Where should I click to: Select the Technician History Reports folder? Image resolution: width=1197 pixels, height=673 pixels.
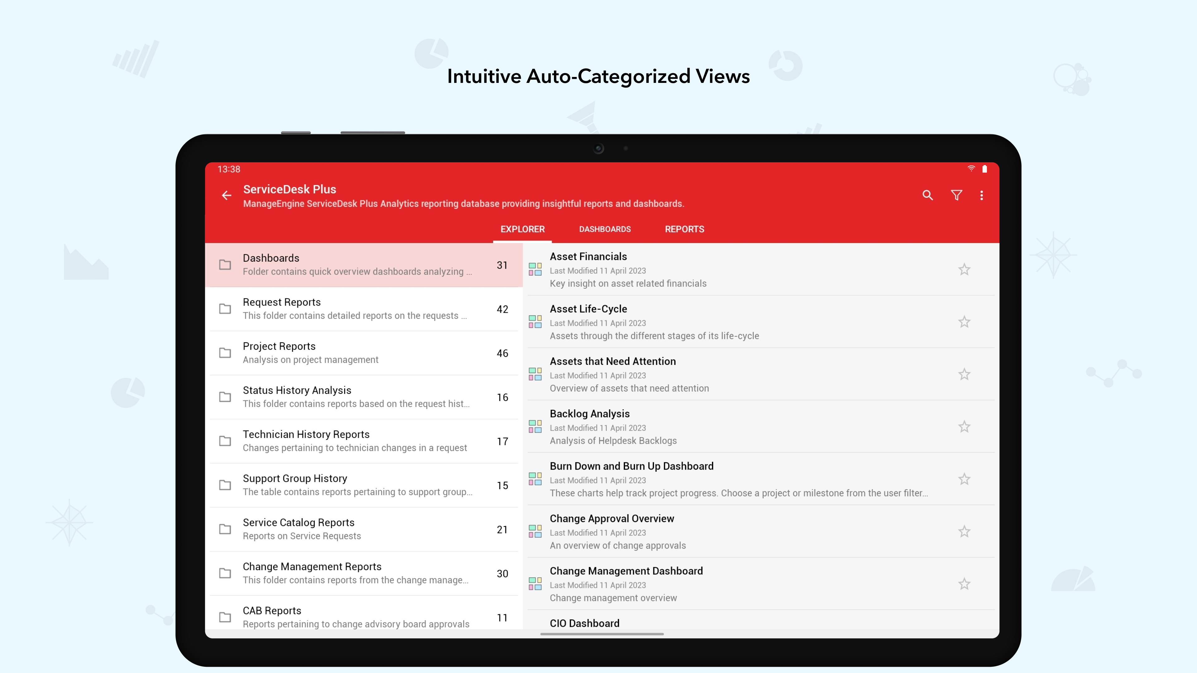pyautogui.click(x=364, y=441)
